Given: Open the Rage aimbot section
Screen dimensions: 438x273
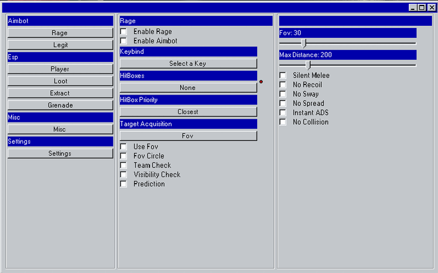Looking at the screenshot, I should click(x=60, y=33).
